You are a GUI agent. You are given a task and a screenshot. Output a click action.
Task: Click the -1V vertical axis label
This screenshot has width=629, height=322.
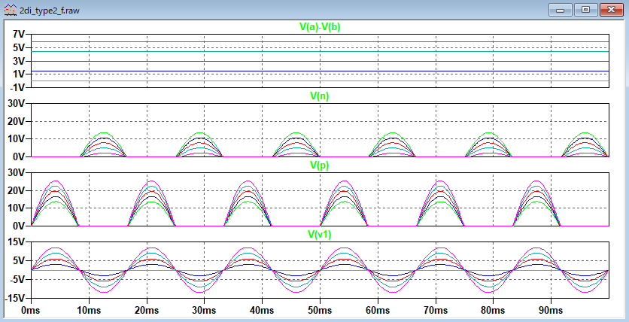point(18,87)
